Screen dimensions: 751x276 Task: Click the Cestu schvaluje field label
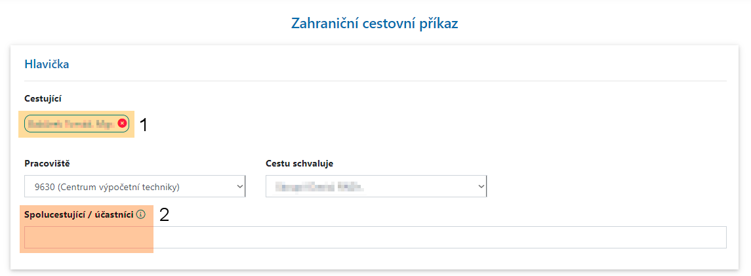(304, 163)
